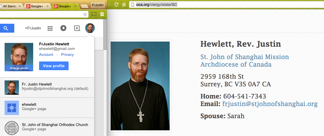Go to home page in right browser
The width and height of the screenshot is (324, 136).
point(124,5)
